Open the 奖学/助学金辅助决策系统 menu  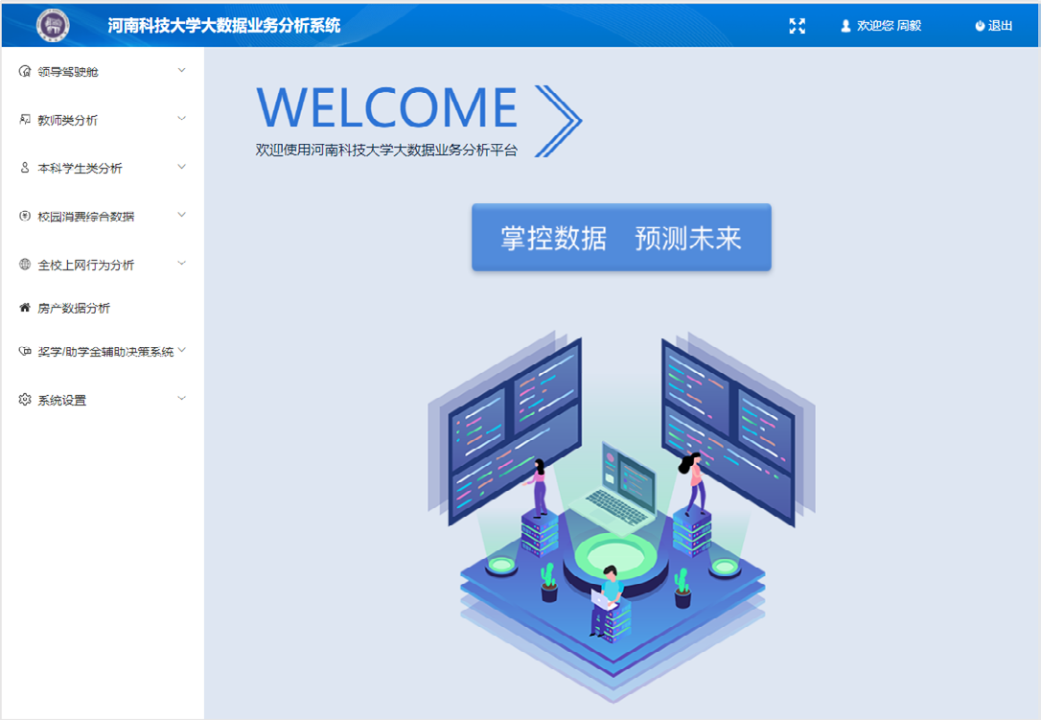[103, 351]
